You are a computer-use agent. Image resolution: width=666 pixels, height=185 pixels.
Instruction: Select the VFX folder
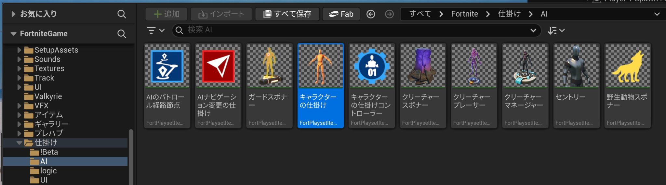(x=41, y=105)
